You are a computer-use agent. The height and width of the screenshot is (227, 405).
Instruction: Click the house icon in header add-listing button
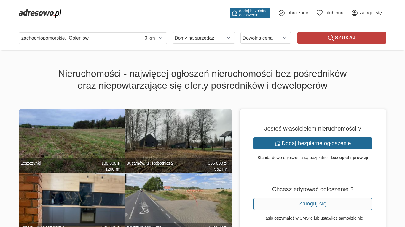[x=235, y=13]
